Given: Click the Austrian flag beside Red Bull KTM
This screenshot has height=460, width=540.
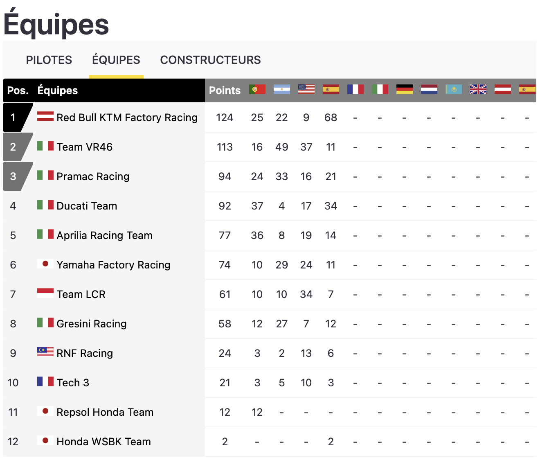Looking at the screenshot, I should (x=45, y=116).
